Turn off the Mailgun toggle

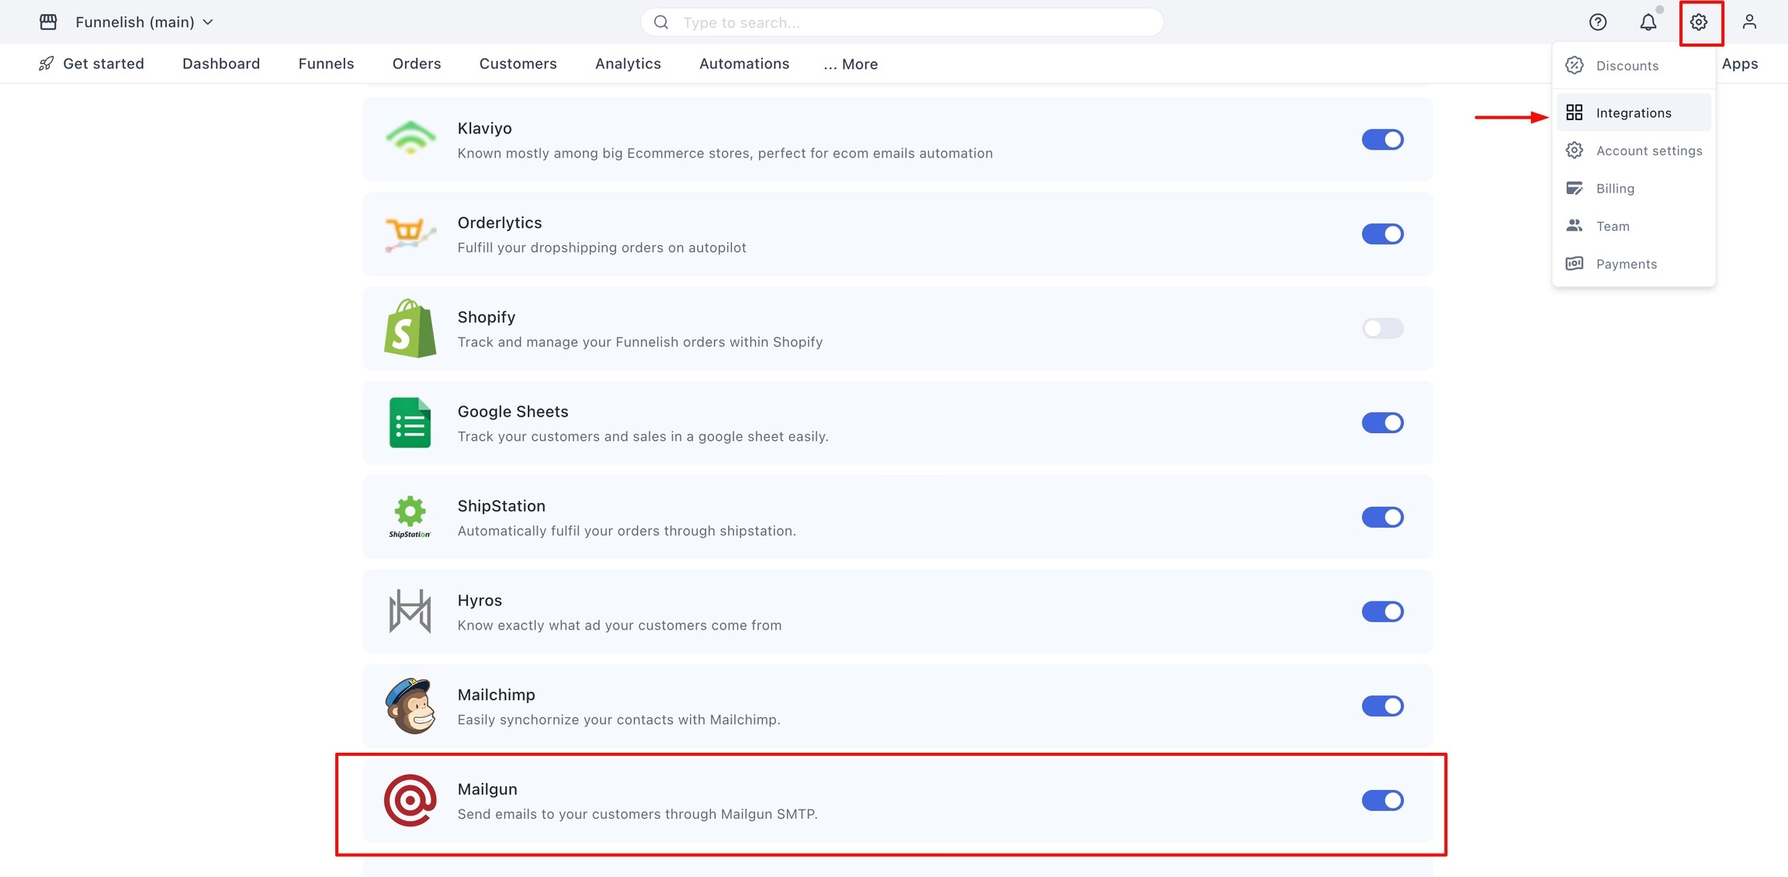coord(1382,800)
